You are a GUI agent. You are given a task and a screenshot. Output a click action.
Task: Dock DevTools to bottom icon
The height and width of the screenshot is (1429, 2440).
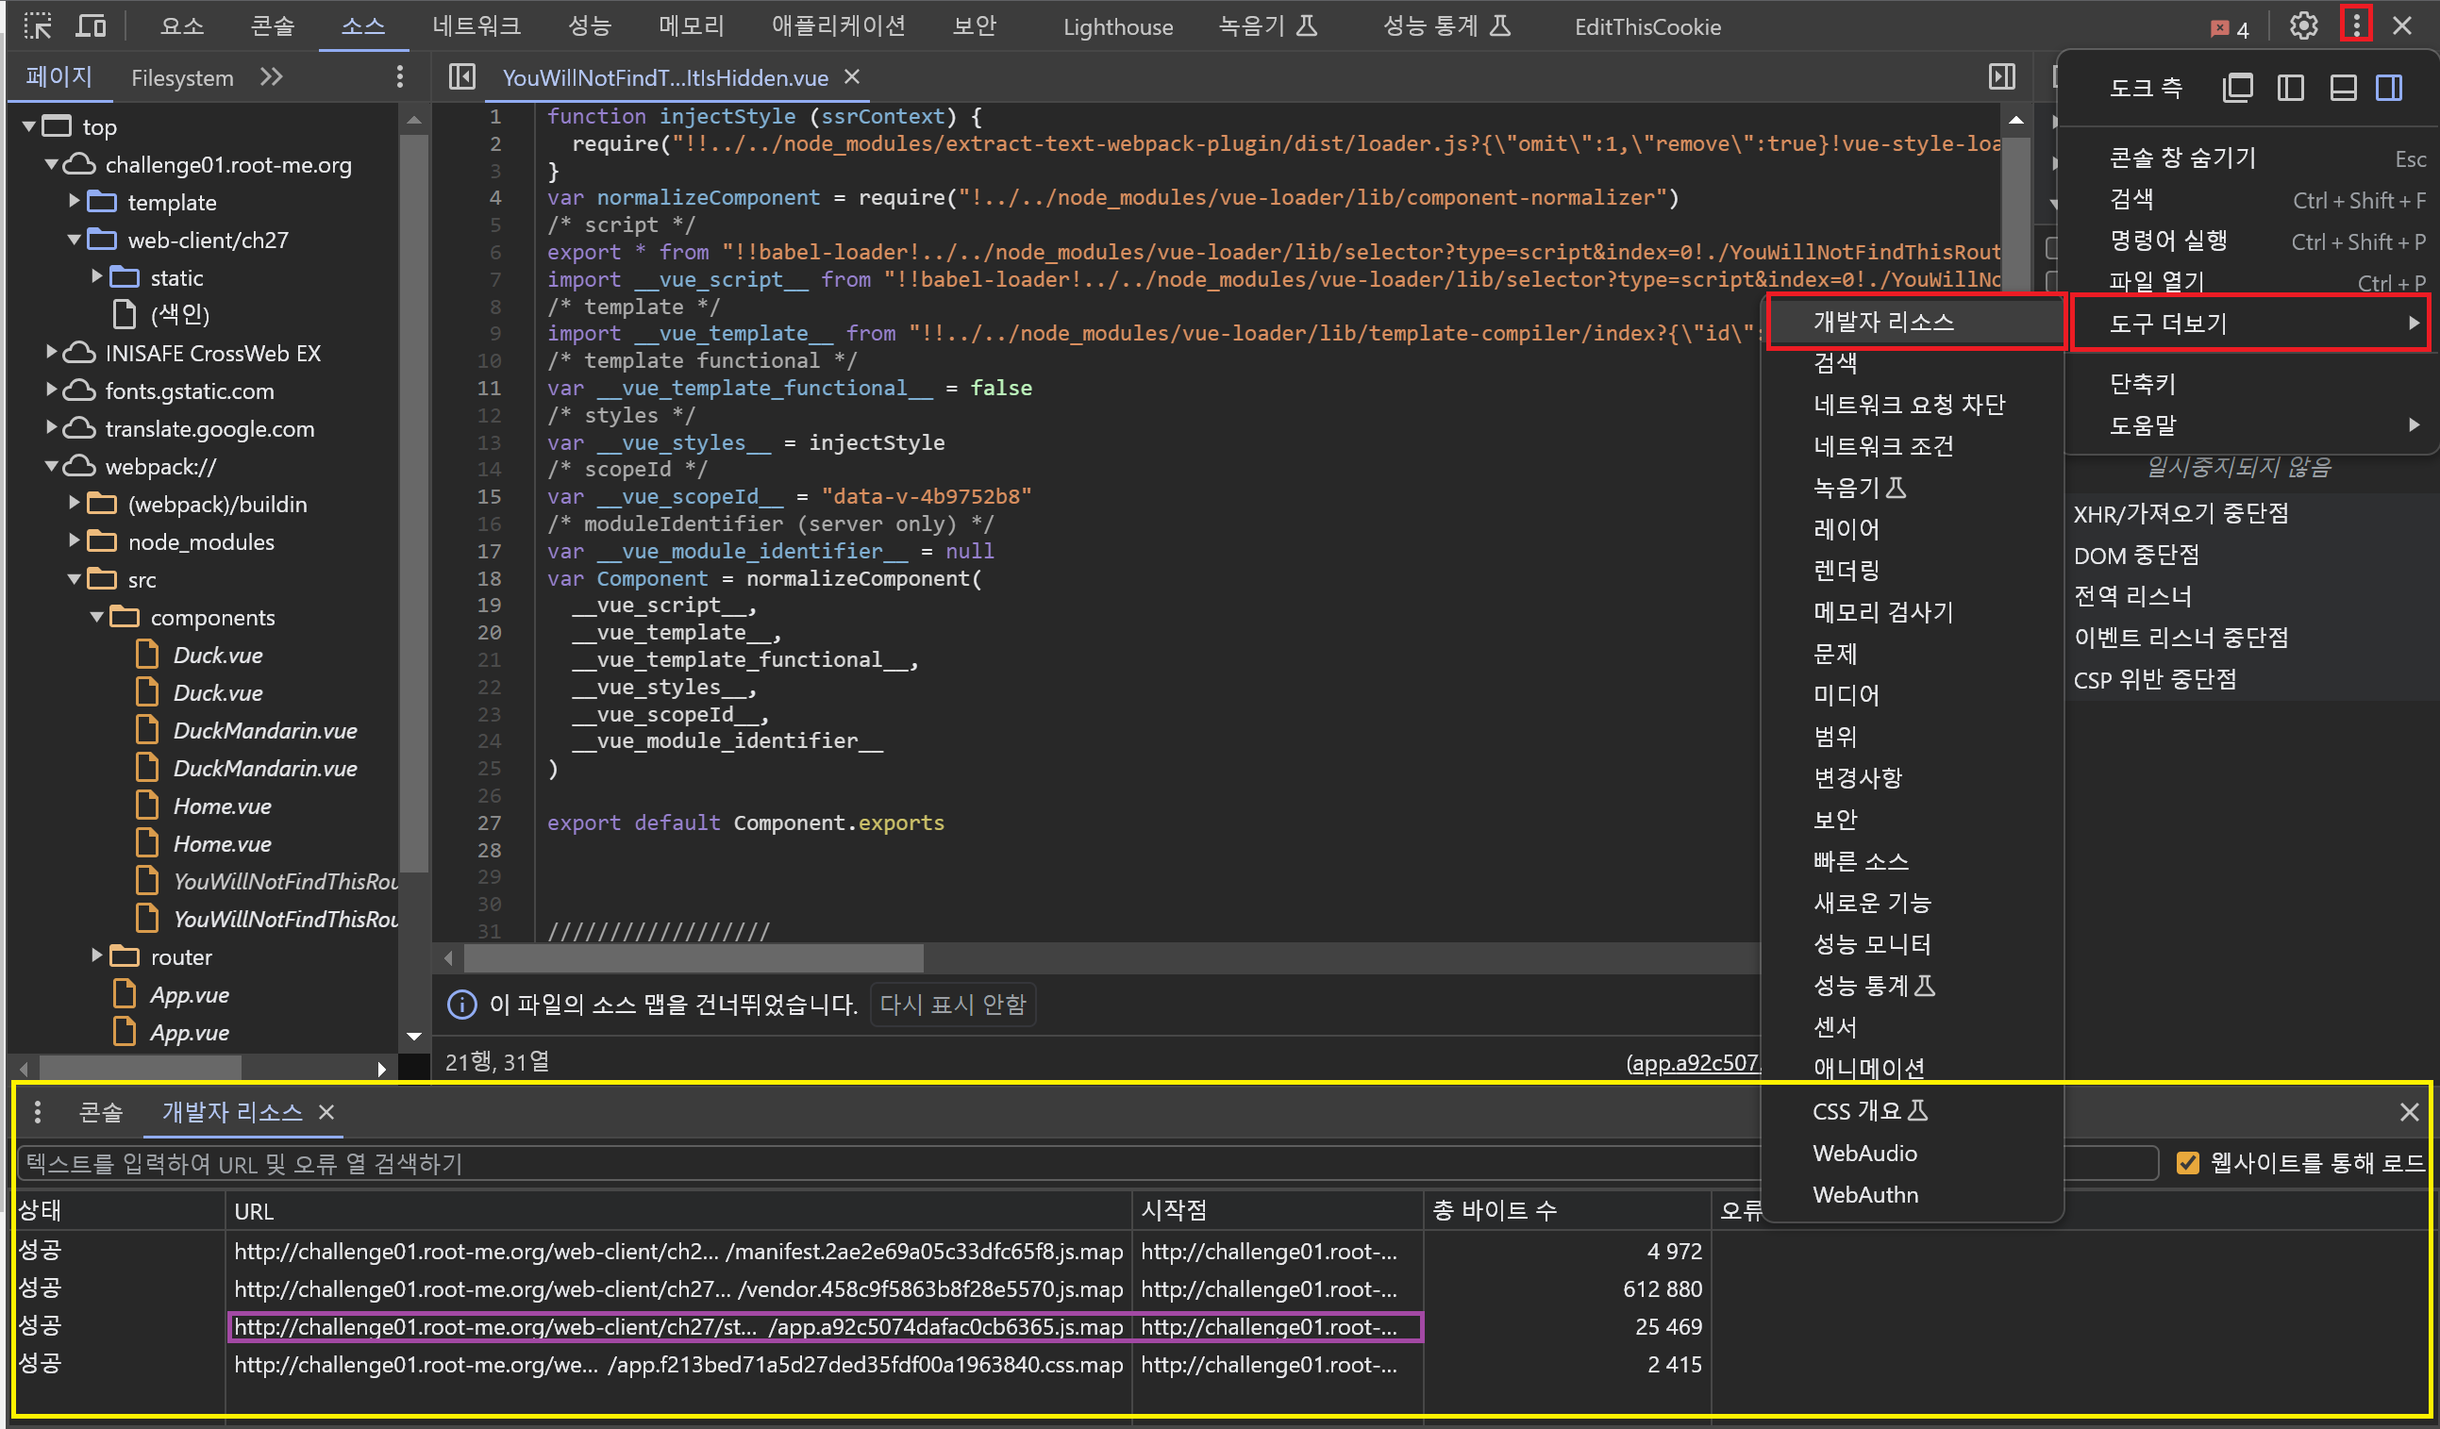(2342, 88)
